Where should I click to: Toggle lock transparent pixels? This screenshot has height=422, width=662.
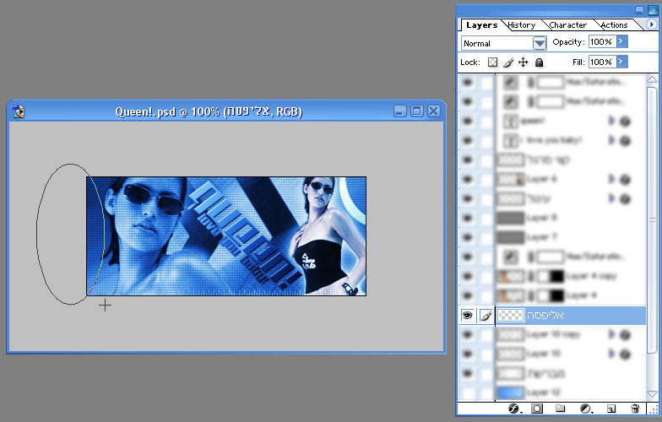coord(492,62)
